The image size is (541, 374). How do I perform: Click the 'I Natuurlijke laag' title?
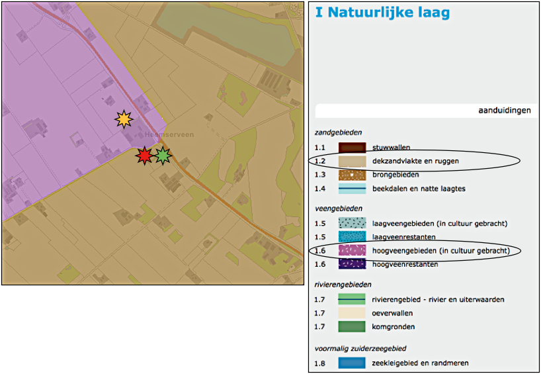coord(383,13)
